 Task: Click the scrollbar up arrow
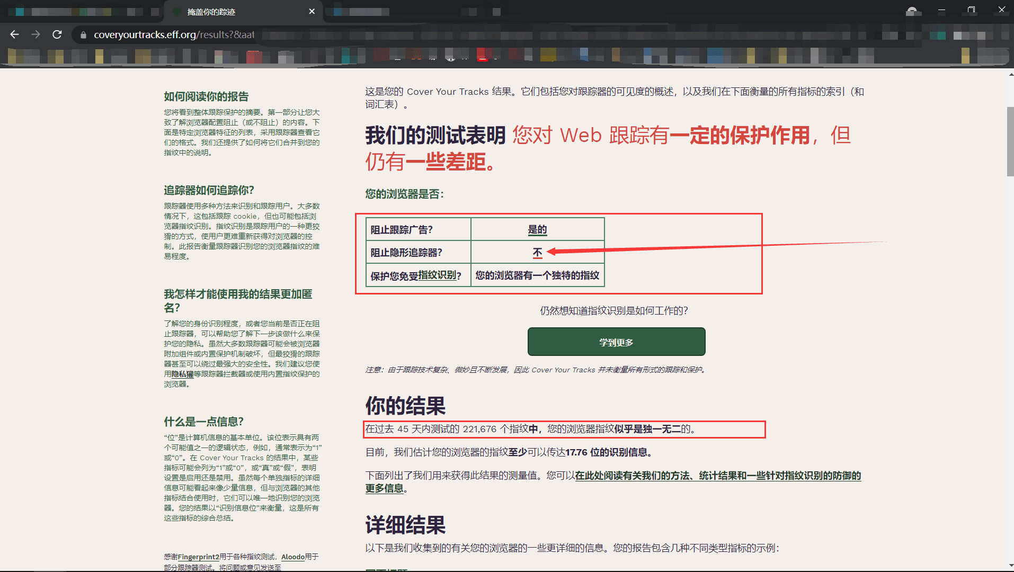click(x=1010, y=75)
